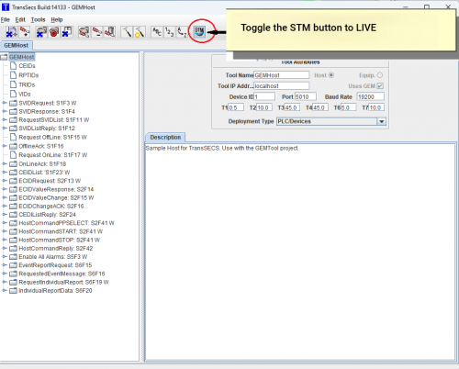Click the ABC sort toolbar icon
This screenshot has width=459, height=369.
157,32
